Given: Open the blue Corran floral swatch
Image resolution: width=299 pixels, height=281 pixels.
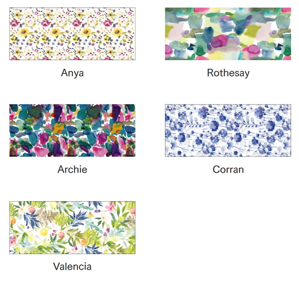Looking at the screenshot, I should tap(228, 130).
